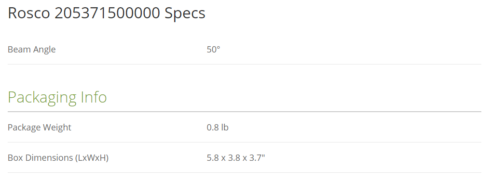This screenshot has width=491, height=181.
Task: Click the 50° beam angle value
Action: pos(214,50)
